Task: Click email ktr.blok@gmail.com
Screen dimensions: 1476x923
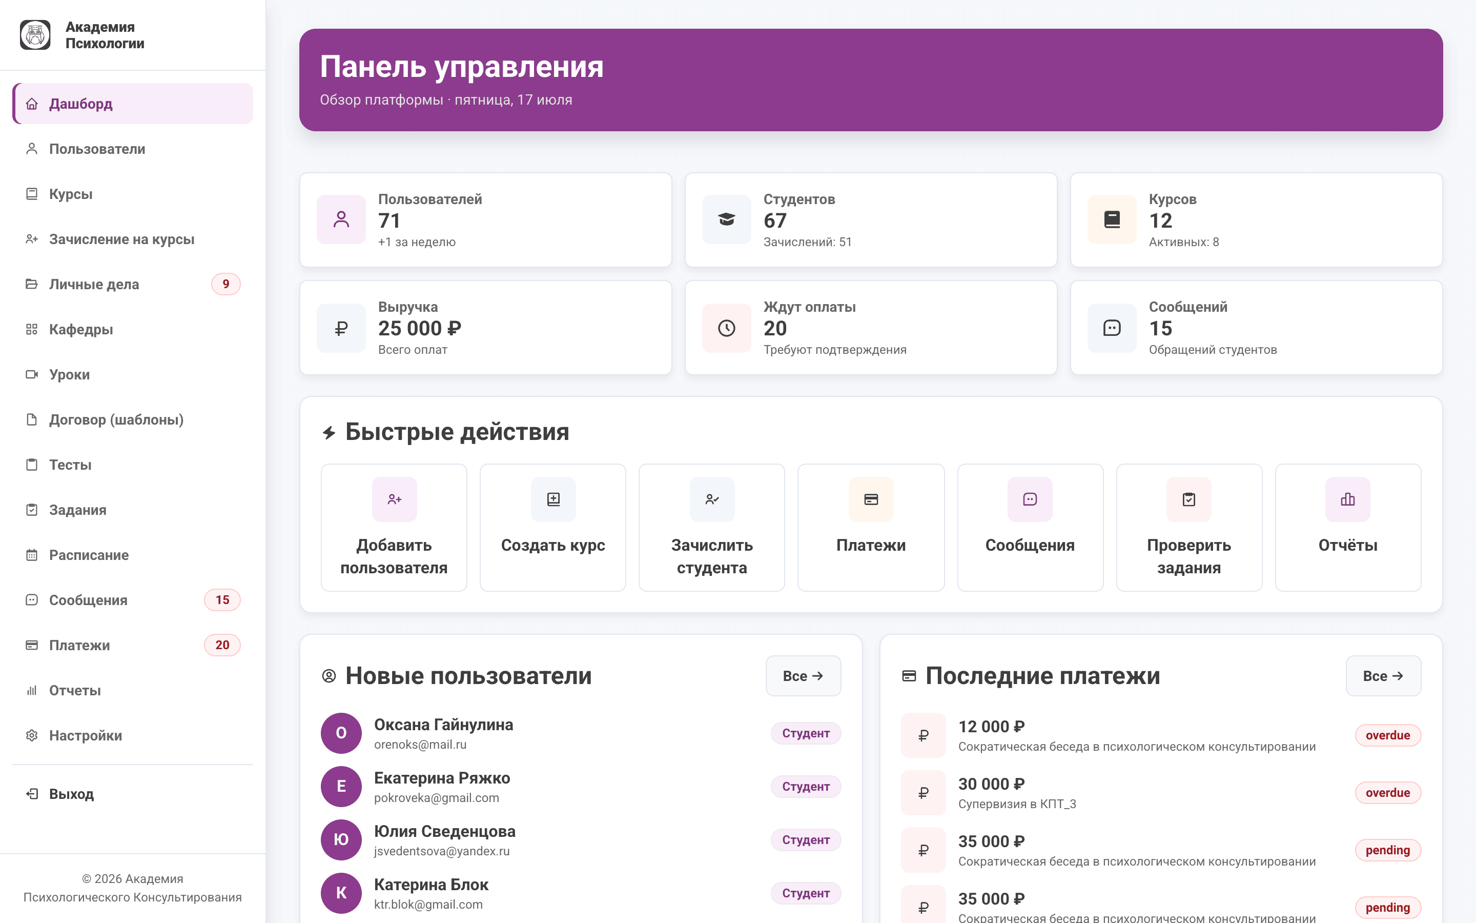Action: (x=428, y=905)
